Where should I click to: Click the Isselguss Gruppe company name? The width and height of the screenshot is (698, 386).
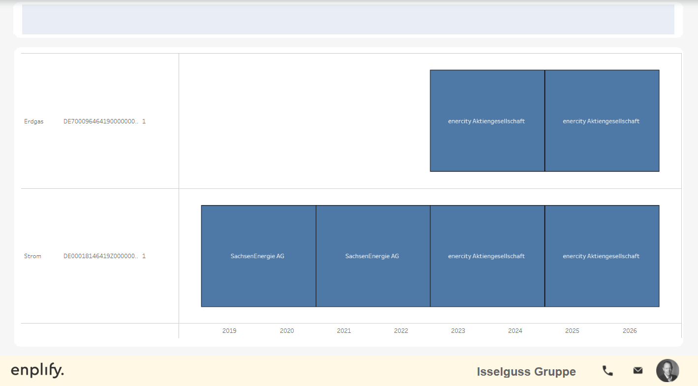coord(526,372)
